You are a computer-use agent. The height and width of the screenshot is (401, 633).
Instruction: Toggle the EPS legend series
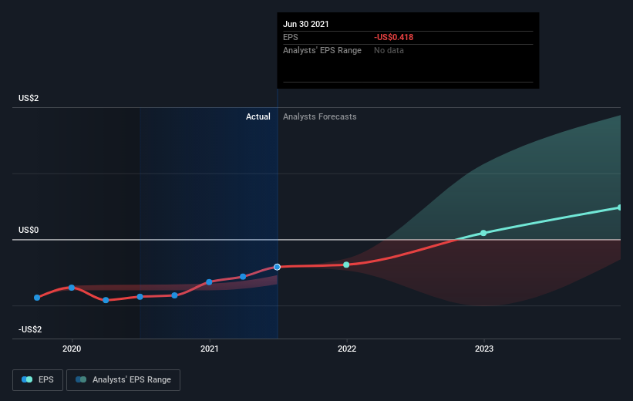(38, 380)
